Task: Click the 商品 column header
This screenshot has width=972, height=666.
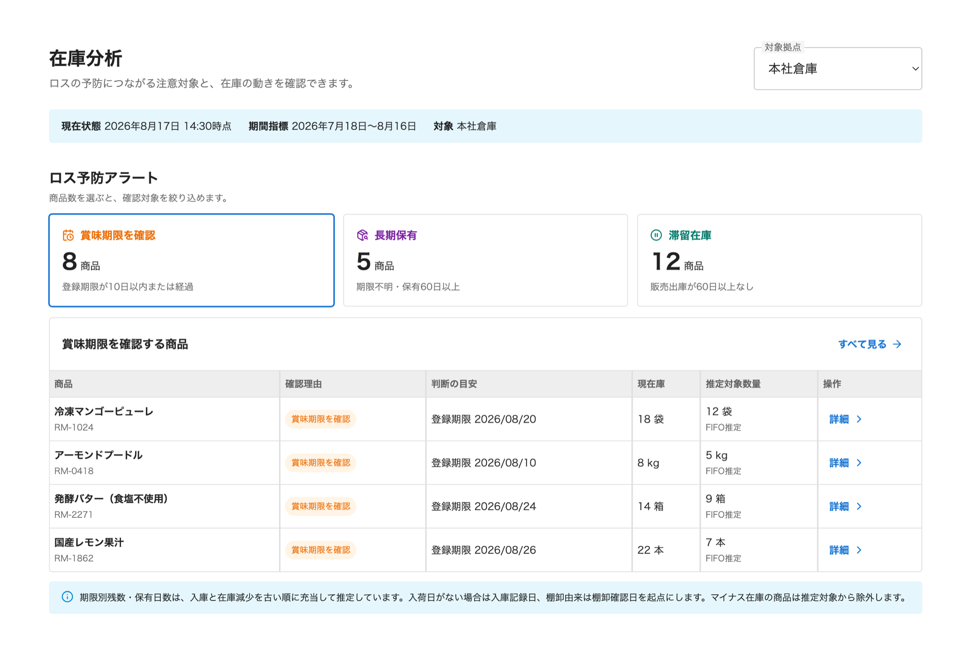Action: pos(164,384)
